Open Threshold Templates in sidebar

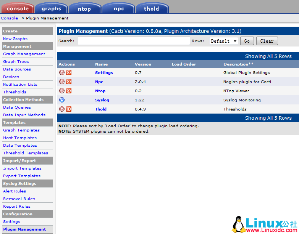pyautogui.click(x=26, y=153)
